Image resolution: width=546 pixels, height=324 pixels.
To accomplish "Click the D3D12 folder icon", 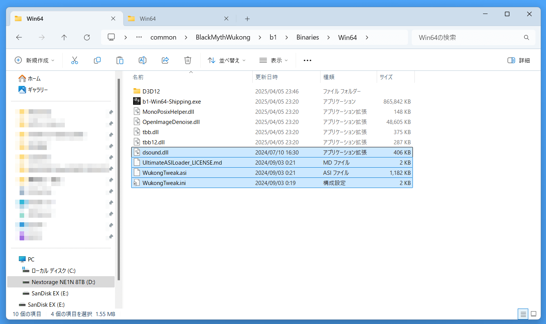I will coord(137,91).
